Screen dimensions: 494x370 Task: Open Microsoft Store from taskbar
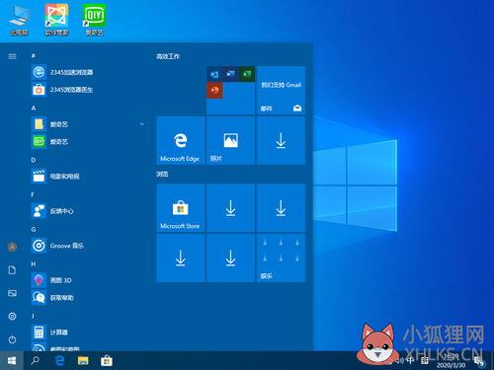coord(107,361)
